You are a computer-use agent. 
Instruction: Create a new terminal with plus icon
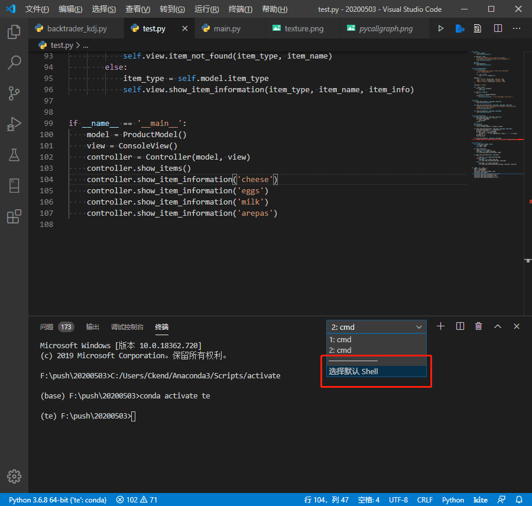[440, 326]
